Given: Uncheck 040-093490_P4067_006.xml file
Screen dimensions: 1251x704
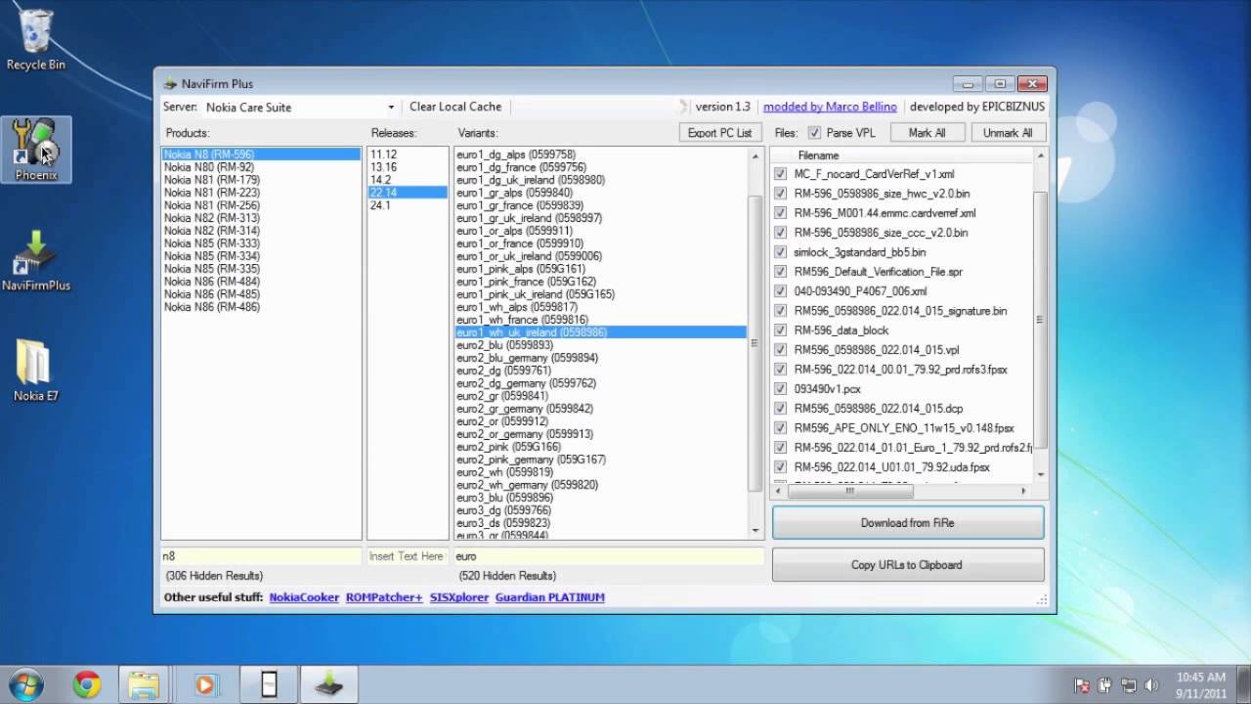Looking at the screenshot, I should click(780, 291).
